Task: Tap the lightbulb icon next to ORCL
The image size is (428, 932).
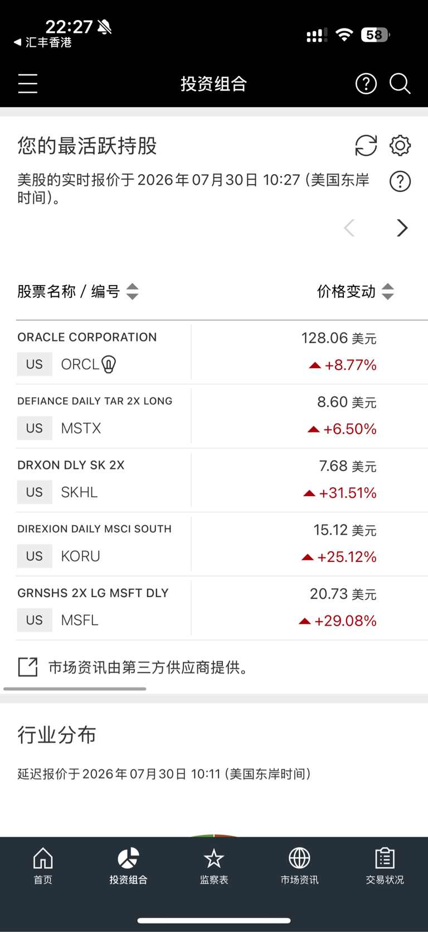Action: click(x=109, y=364)
